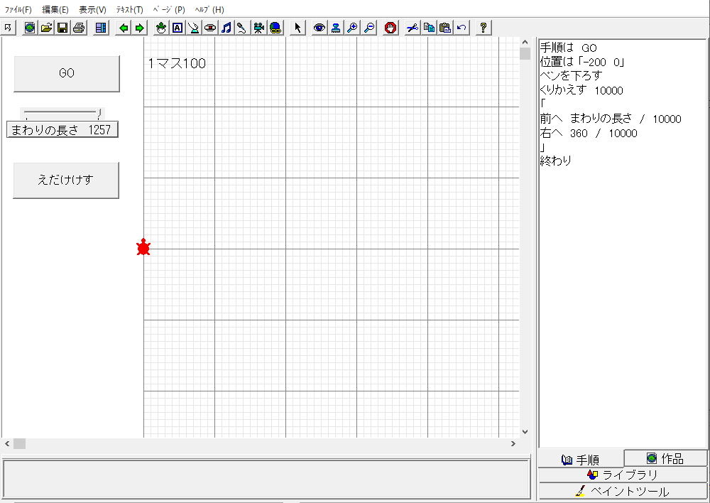Click the open folder icon in toolbar

coord(46,28)
